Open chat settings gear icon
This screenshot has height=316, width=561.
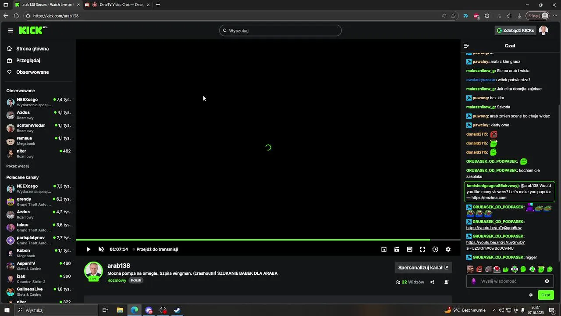click(531, 295)
